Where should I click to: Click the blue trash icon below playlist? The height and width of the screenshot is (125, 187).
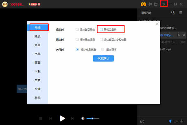[170, 121]
